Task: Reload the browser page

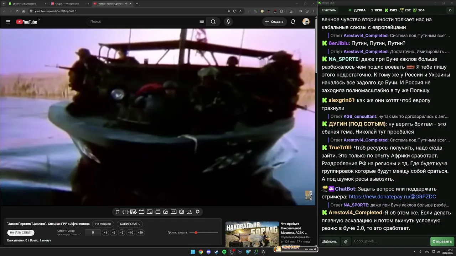Action: point(17,11)
